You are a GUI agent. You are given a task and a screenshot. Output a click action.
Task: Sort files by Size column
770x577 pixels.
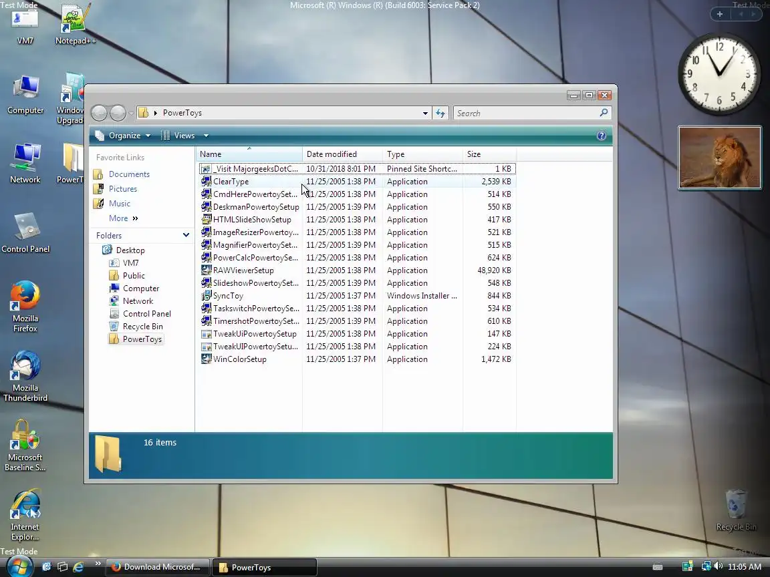click(x=489, y=154)
